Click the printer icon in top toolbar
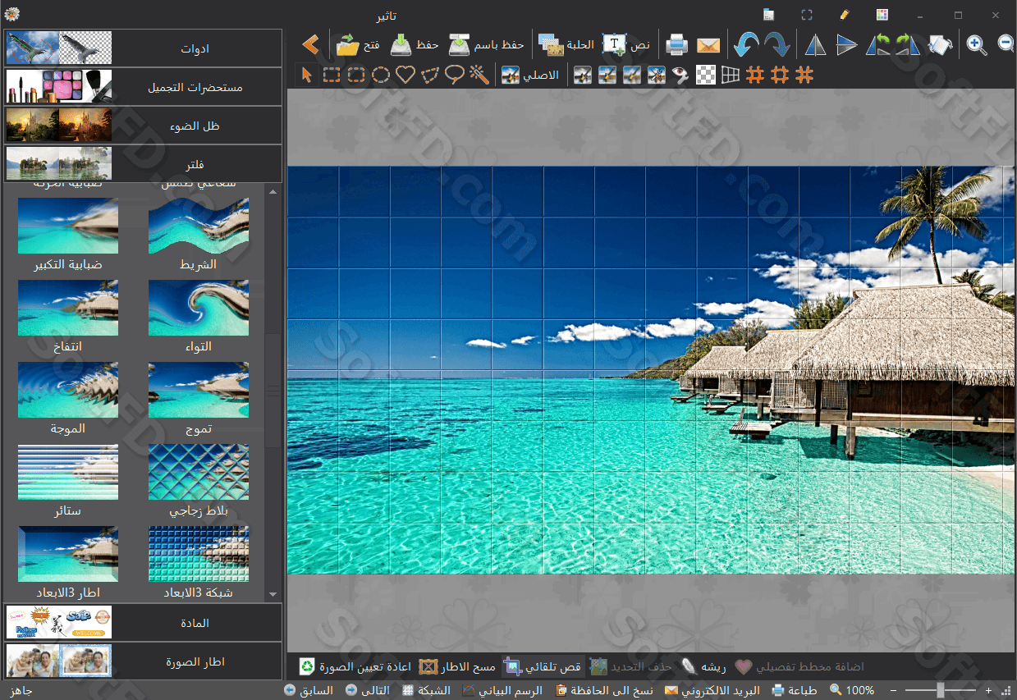The image size is (1017, 700). pyautogui.click(x=676, y=45)
